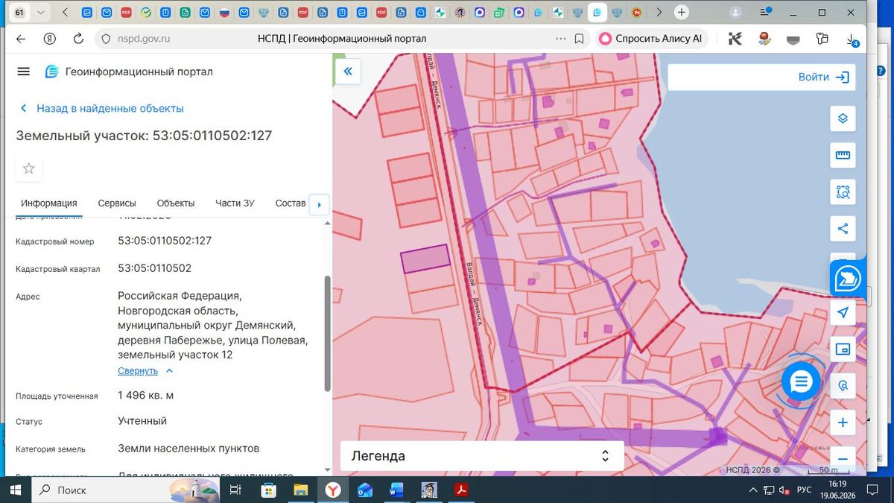Add the land plot to favorites star

coord(28,168)
